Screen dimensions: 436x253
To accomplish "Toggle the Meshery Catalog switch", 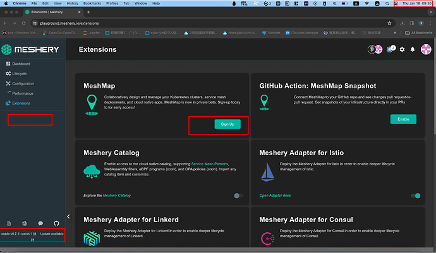I will pos(238,196).
